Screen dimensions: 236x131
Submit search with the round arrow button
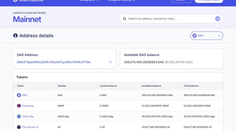tap(218, 19)
